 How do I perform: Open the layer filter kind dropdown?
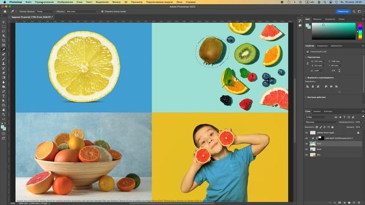coord(317,117)
